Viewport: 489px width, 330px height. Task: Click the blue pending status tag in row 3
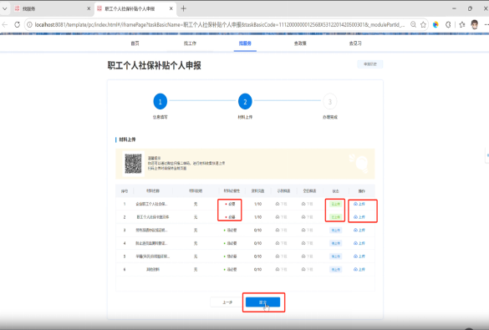pos(335,231)
